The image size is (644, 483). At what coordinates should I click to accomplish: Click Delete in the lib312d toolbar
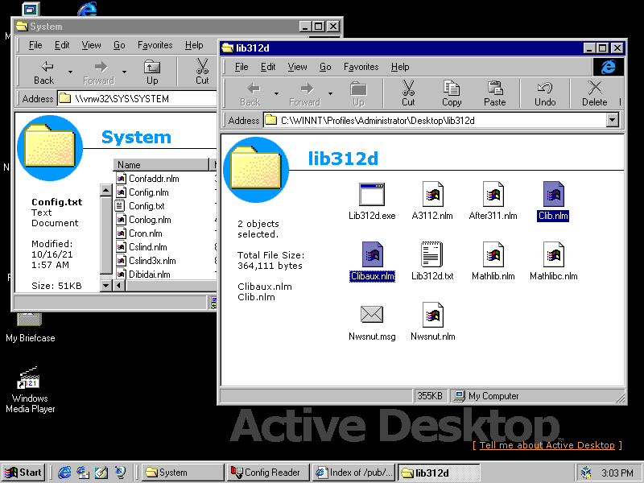click(594, 93)
